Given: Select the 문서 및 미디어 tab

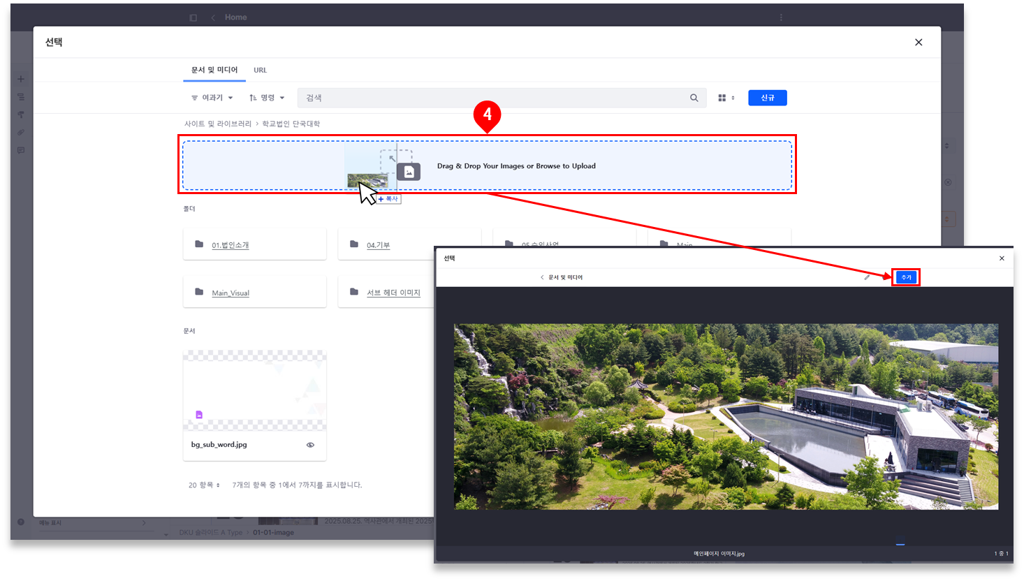Looking at the screenshot, I should point(214,70).
